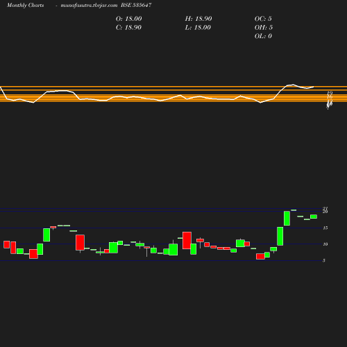Click the open value 'O: 18.00'
Image resolution: width=347 pixels, height=347 pixels.
(x=128, y=19)
